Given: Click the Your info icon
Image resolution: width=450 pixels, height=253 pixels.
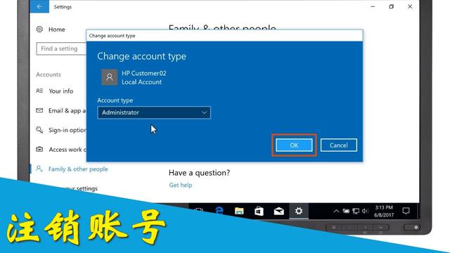Looking at the screenshot, I should (39, 91).
